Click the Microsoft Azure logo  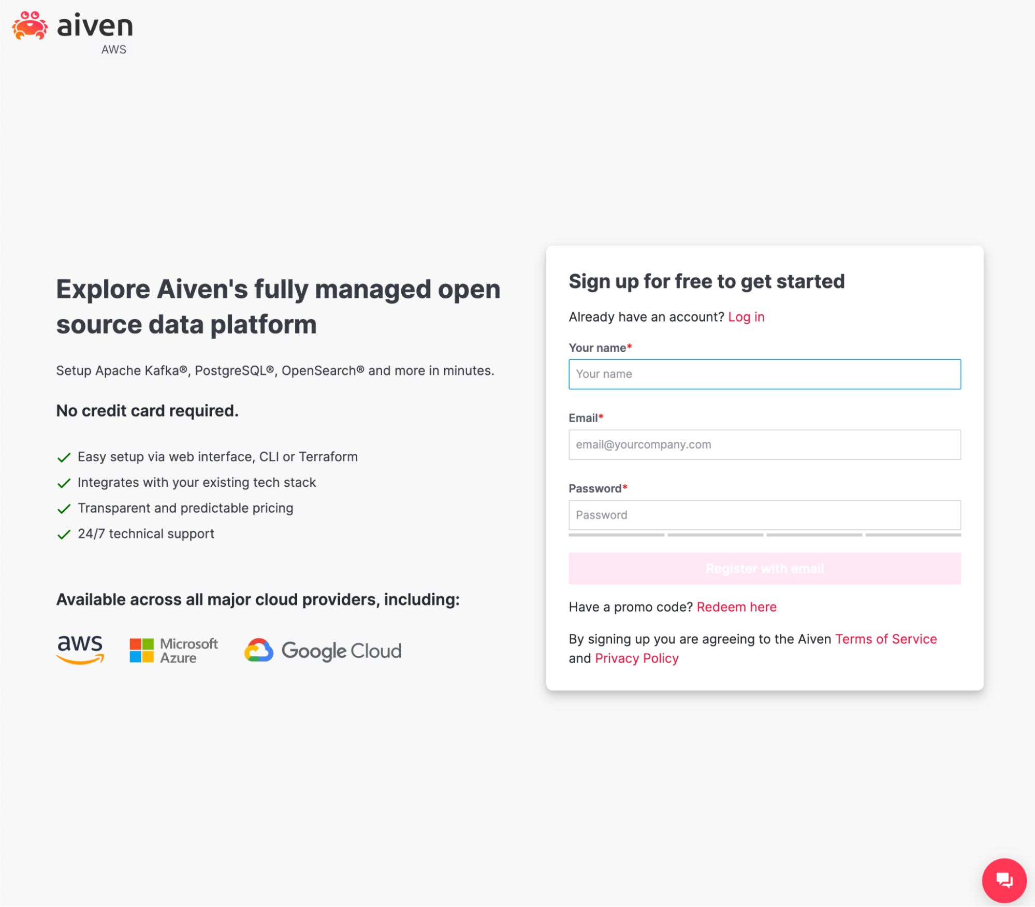pyautogui.click(x=172, y=650)
